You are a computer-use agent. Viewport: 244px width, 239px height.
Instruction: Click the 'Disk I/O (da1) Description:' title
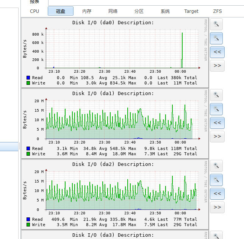tap(113, 94)
